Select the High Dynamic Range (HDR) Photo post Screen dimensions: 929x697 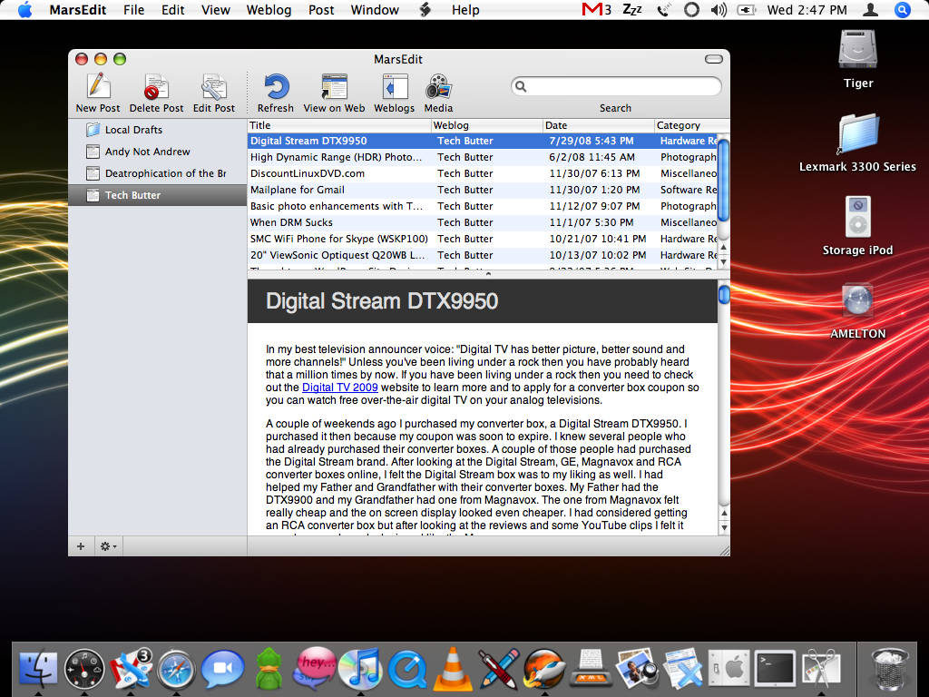[x=483, y=157]
